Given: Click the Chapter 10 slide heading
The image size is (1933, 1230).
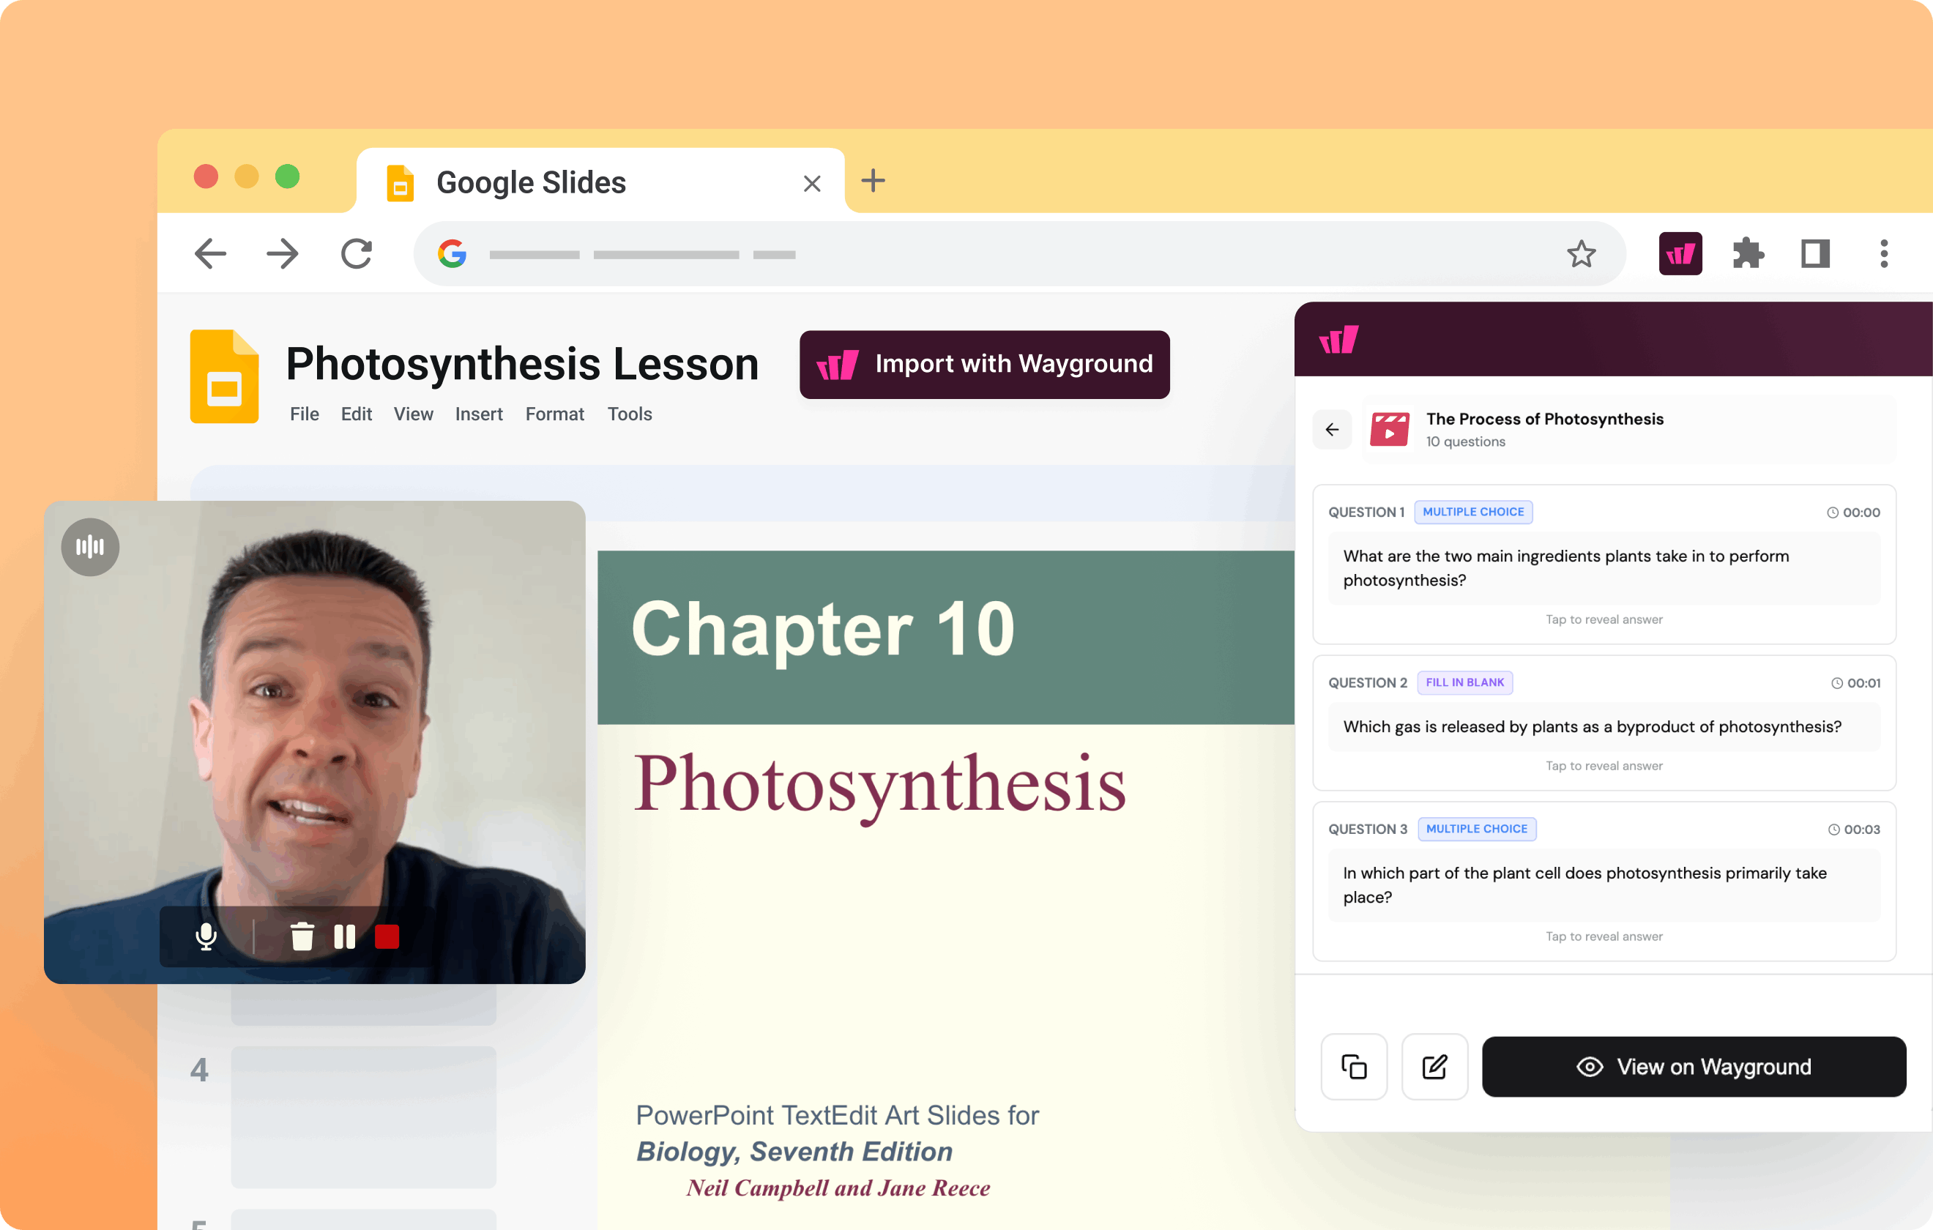Looking at the screenshot, I should click(x=823, y=630).
